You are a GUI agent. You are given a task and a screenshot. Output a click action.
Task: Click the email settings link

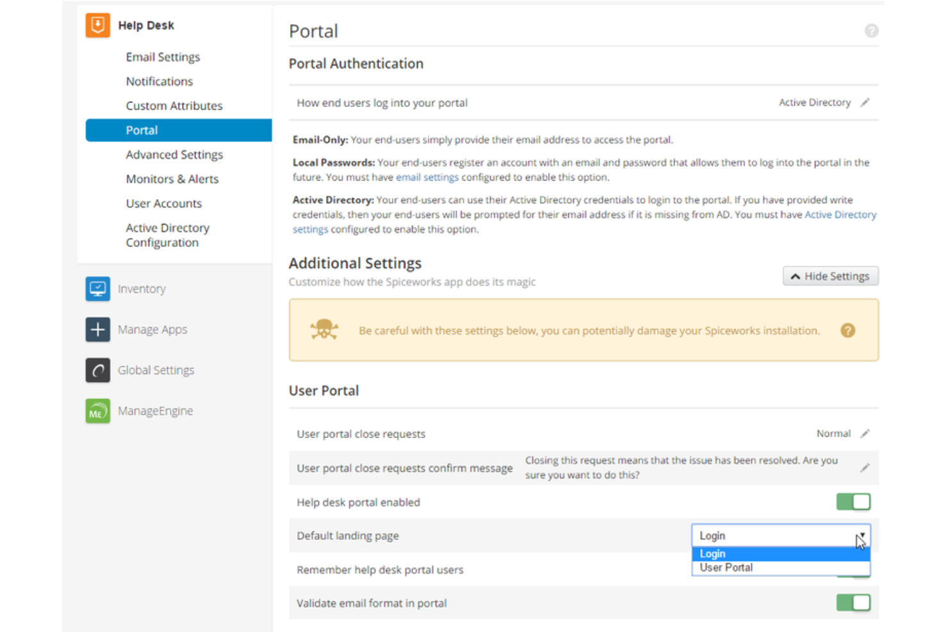pyautogui.click(x=427, y=177)
